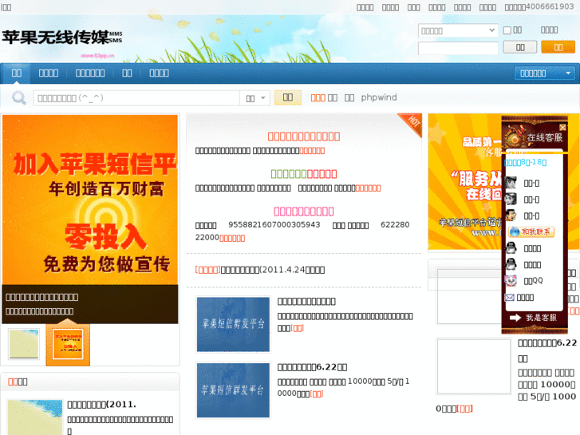580x435 pixels.
Task: Click top link containing 4006661903
Action: point(539,6)
